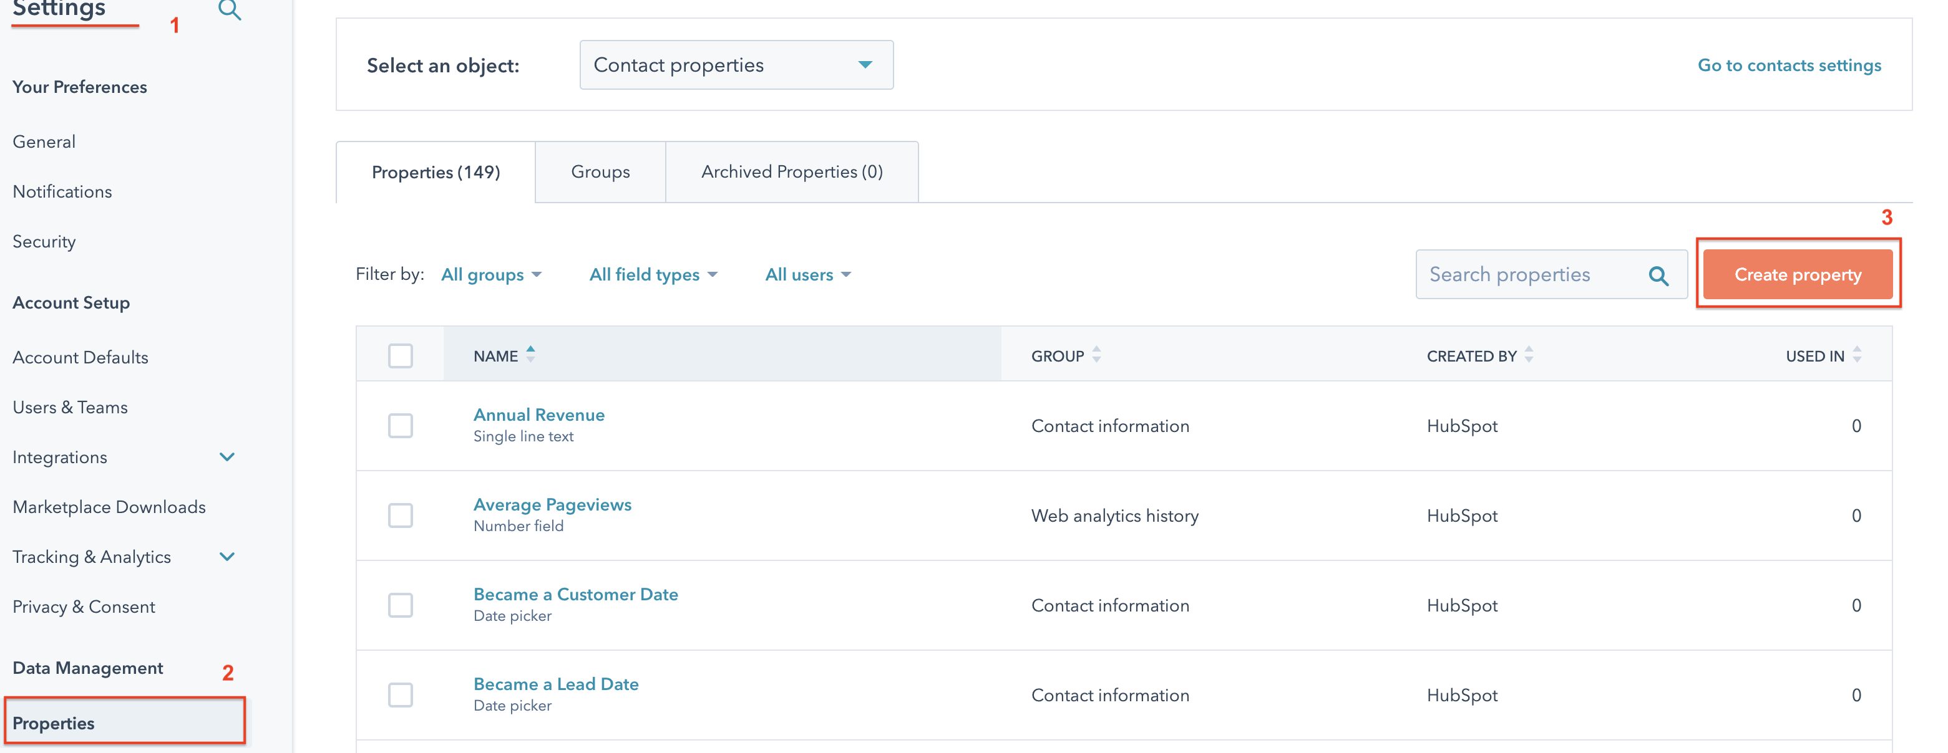Sort by the Created By column arrows
The height and width of the screenshot is (753, 1948).
(1529, 353)
